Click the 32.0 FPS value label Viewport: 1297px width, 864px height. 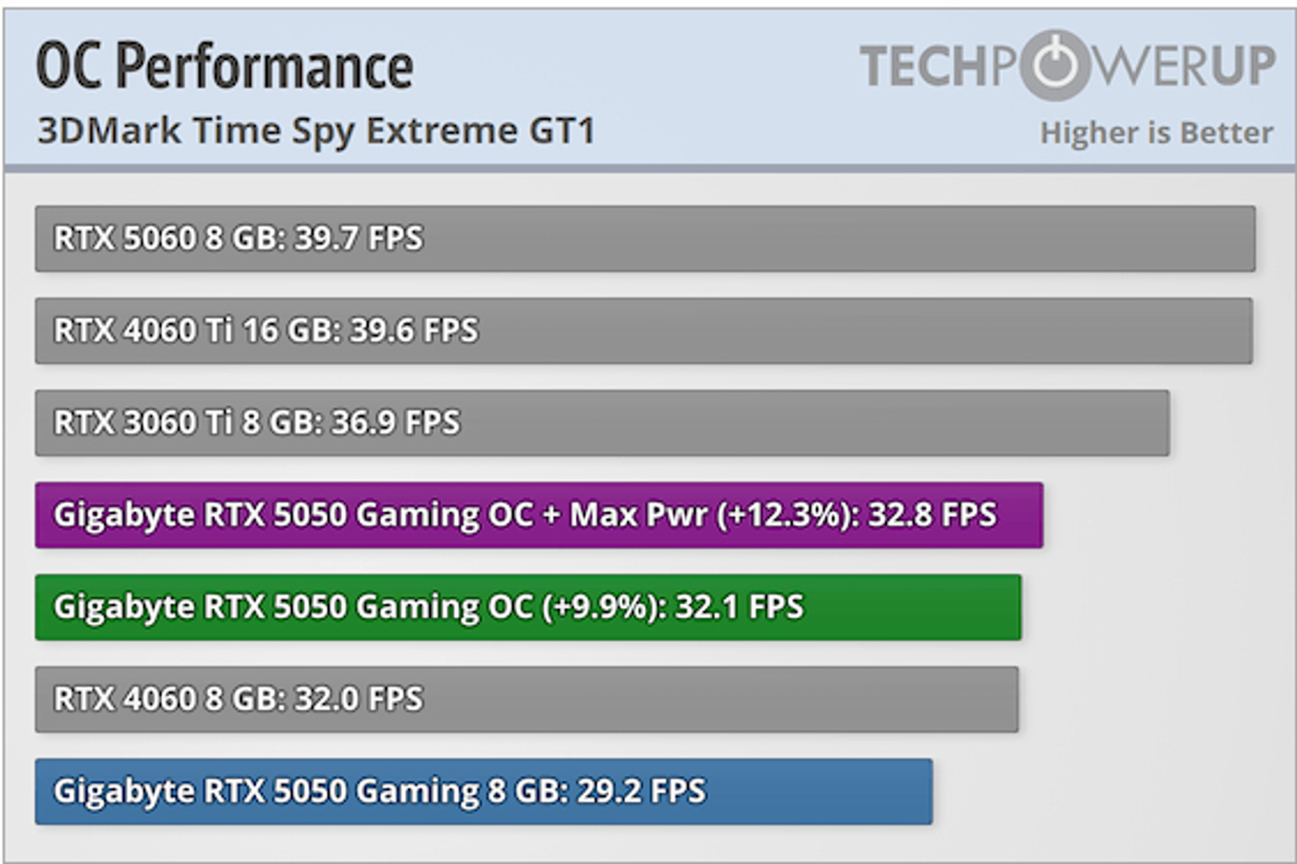359,698
